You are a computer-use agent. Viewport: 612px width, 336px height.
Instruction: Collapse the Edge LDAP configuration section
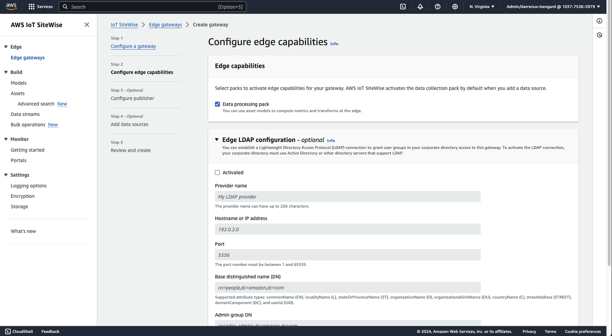coord(217,140)
